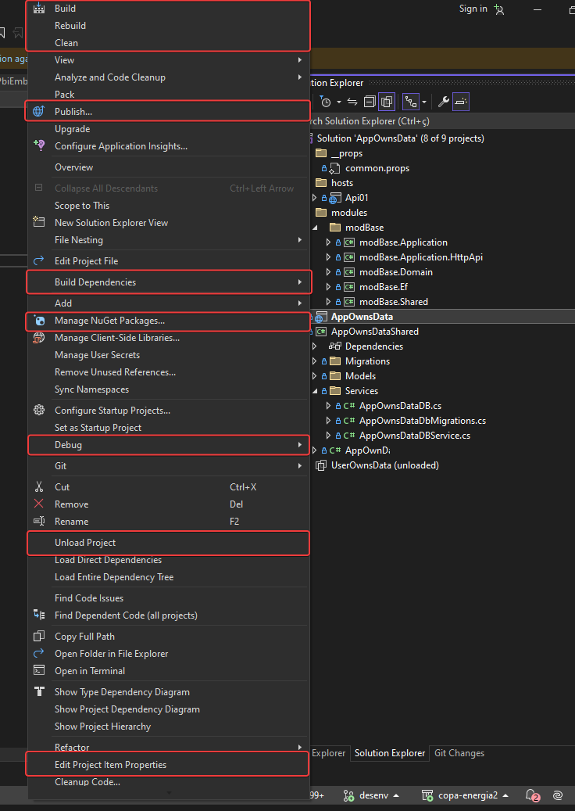Toggle the Preview Selected Items button
This screenshot has width=575, height=811.
(461, 102)
